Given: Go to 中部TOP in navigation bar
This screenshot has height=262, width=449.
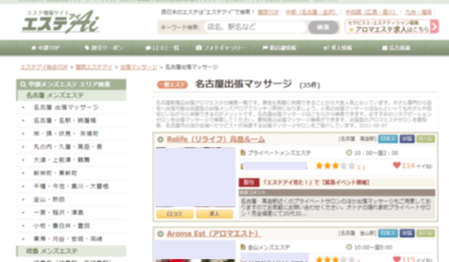Looking at the screenshot, I should coord(46,48).
